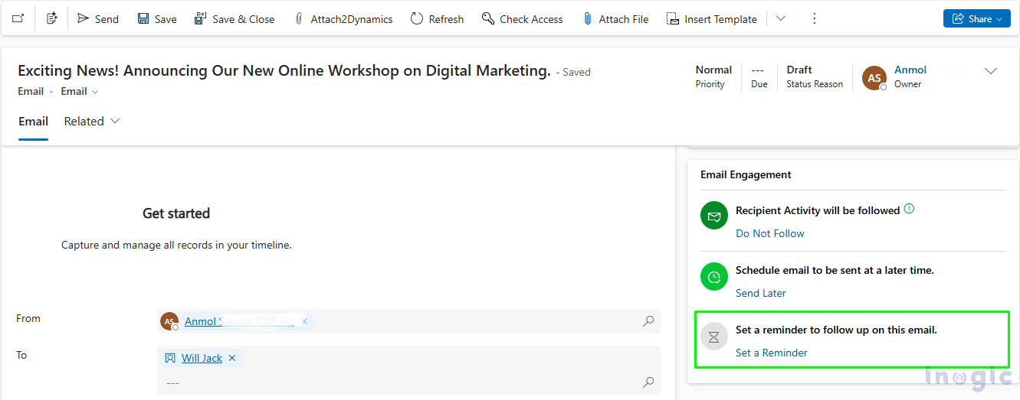Expand the header chevron beside Owner

(x=991, y=71)
